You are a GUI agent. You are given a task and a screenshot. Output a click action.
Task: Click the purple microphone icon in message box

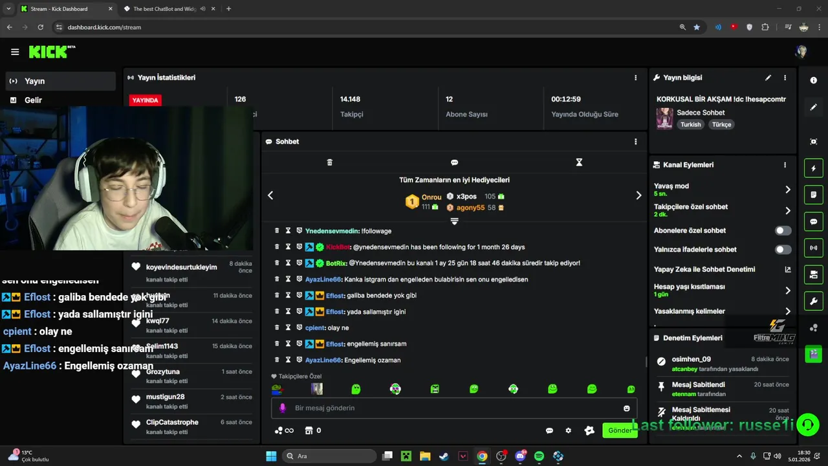point(282,408)
